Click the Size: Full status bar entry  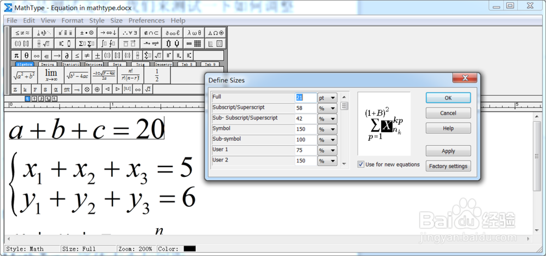pos(79,249)
